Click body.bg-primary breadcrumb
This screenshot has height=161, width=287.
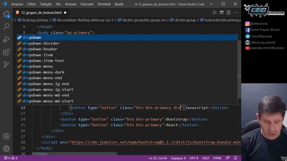33,20
